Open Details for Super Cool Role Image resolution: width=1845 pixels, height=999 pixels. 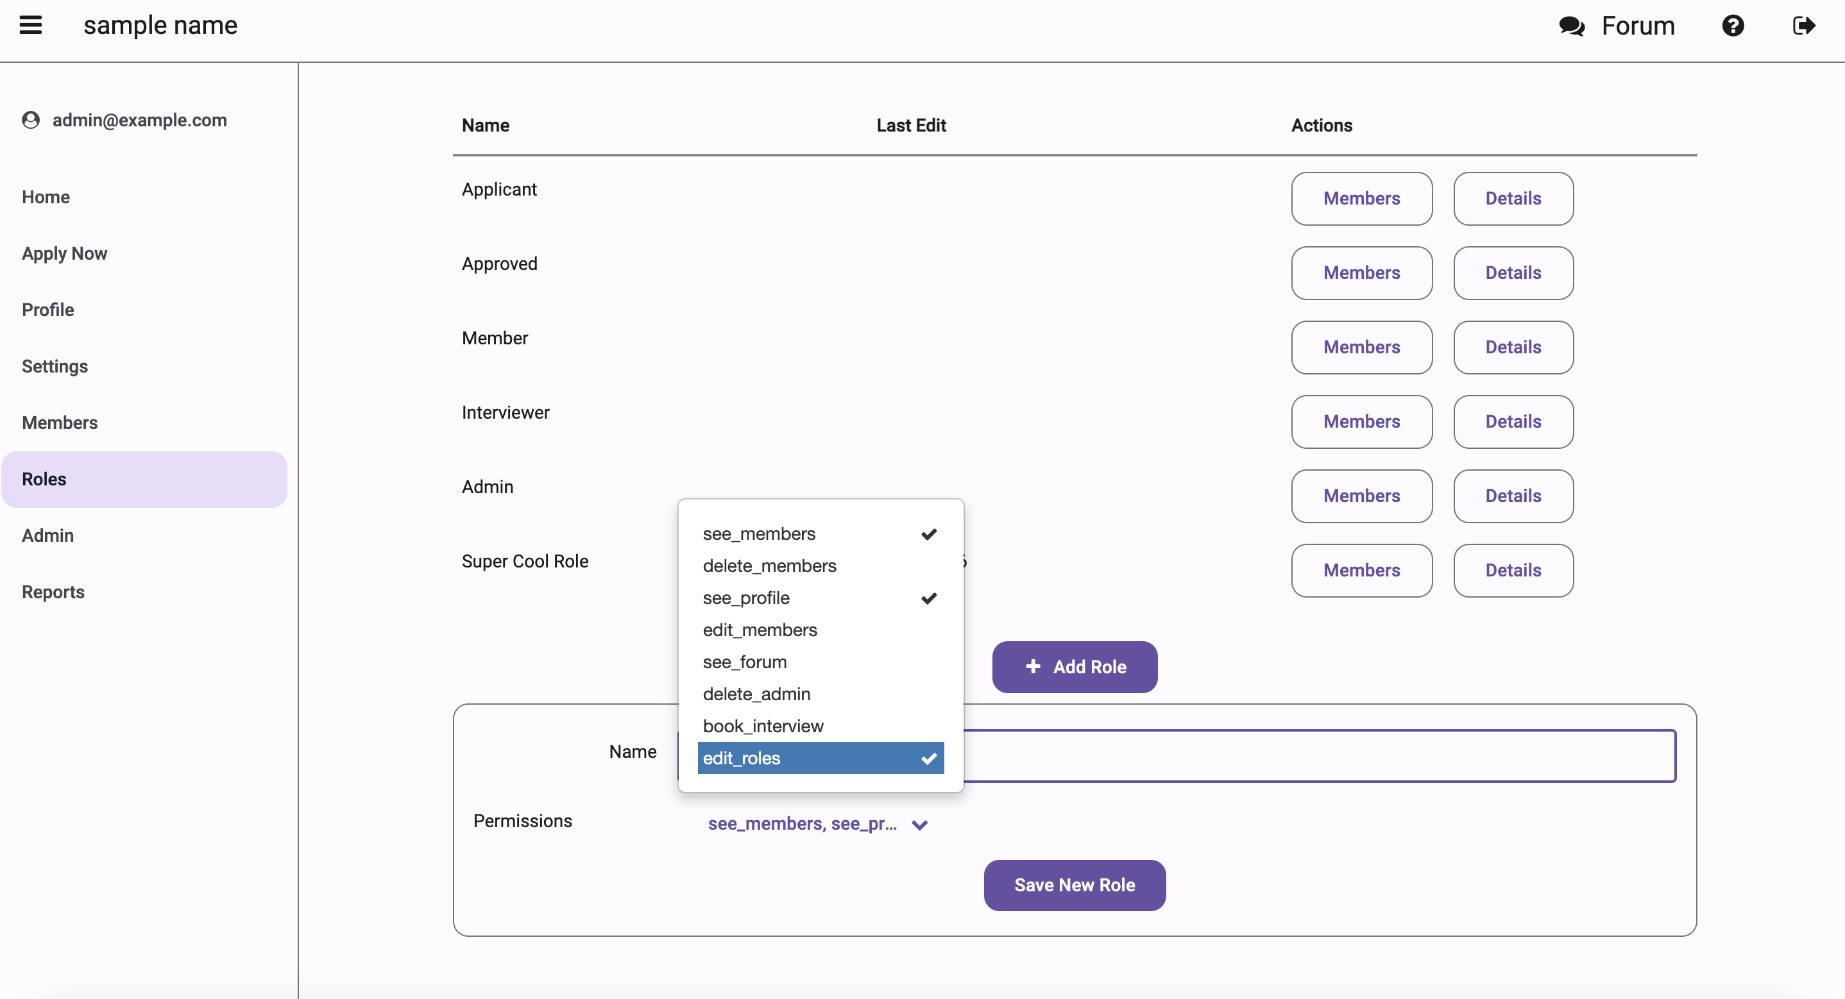(1513, 571)
